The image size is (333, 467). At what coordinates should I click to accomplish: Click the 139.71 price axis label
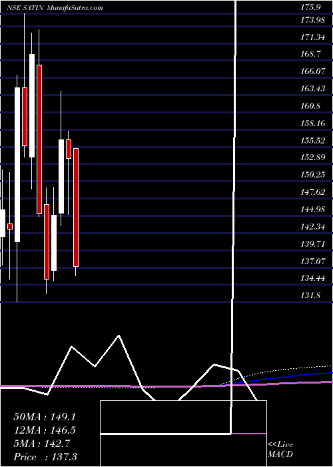coord(313,244)
